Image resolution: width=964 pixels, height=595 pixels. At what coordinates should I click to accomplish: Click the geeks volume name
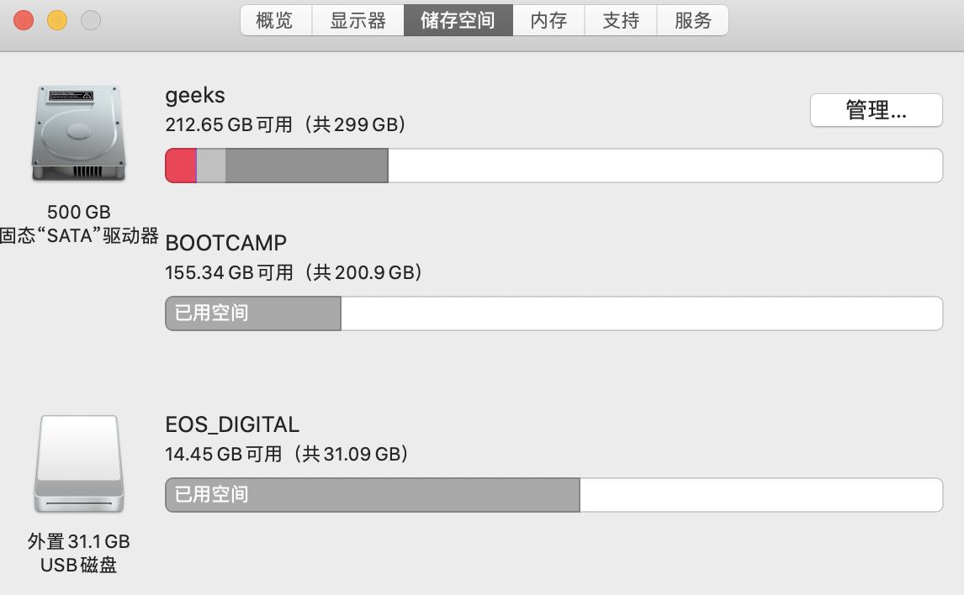tap(195, 95)
